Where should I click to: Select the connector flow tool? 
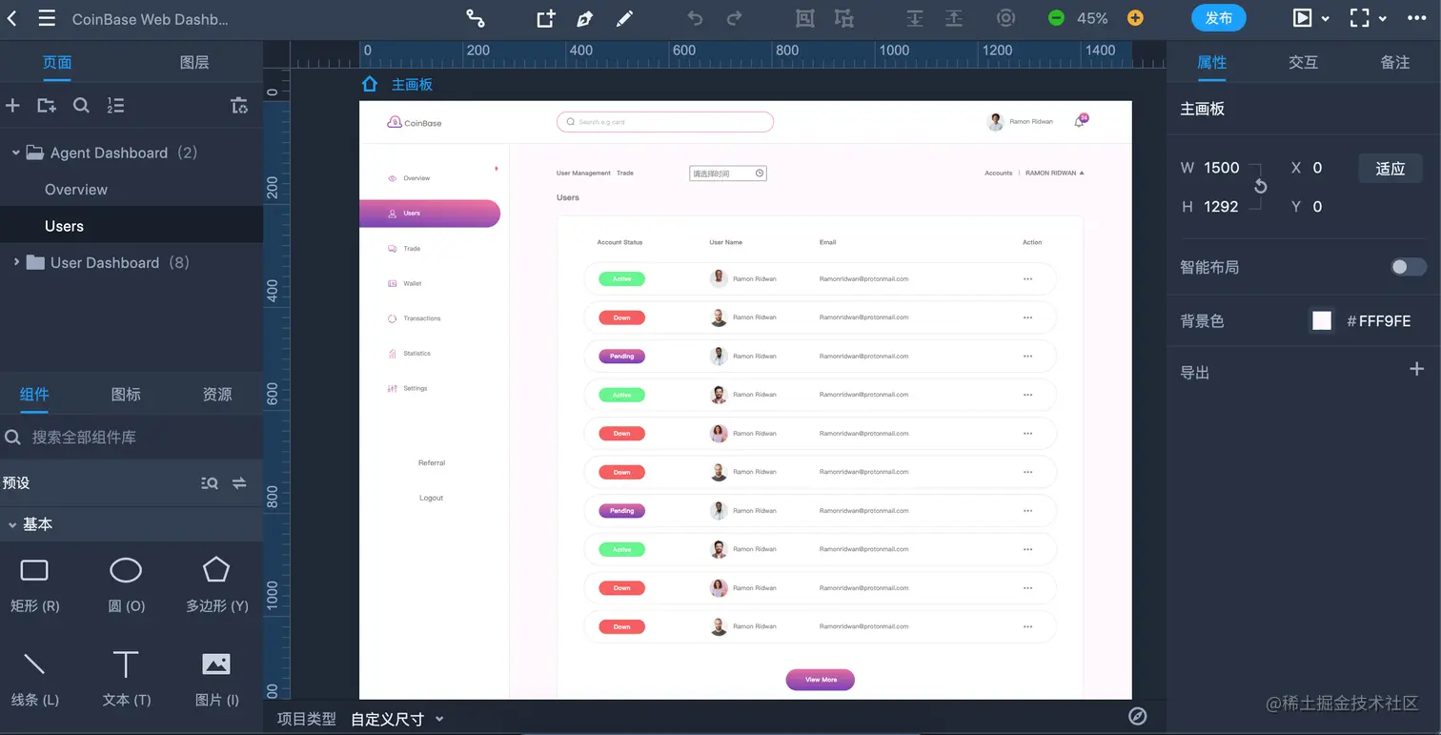pyautogui.click(x=476, y=18)
